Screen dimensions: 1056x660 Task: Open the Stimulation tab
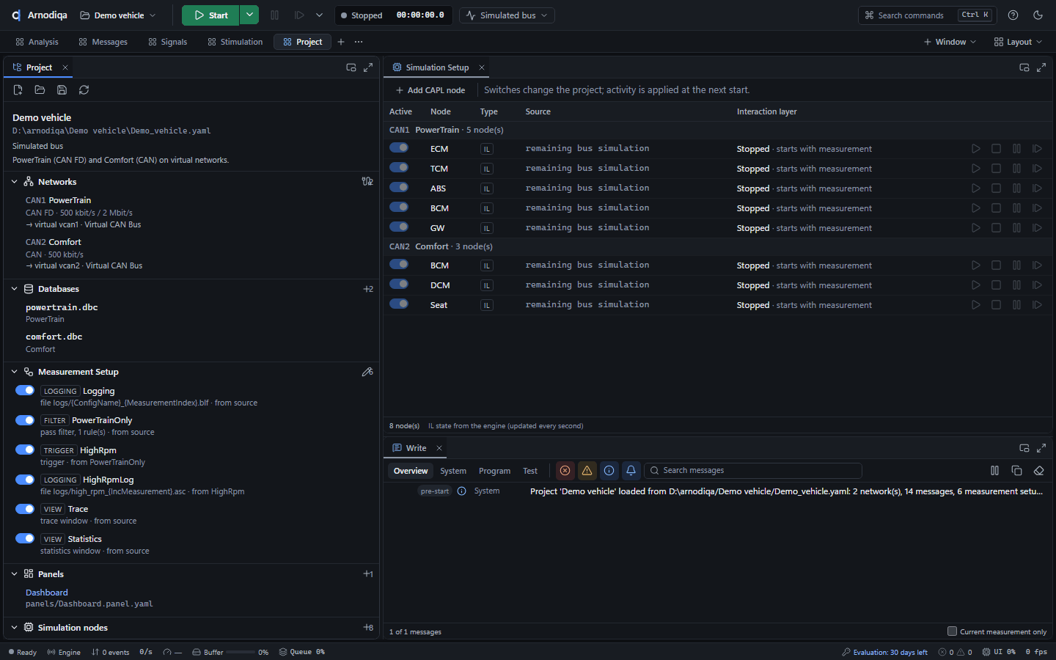(235, 42)
